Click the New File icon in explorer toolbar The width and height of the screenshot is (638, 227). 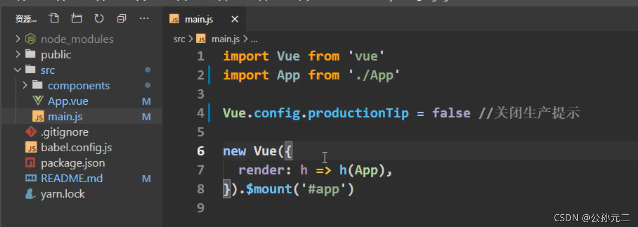54,19
